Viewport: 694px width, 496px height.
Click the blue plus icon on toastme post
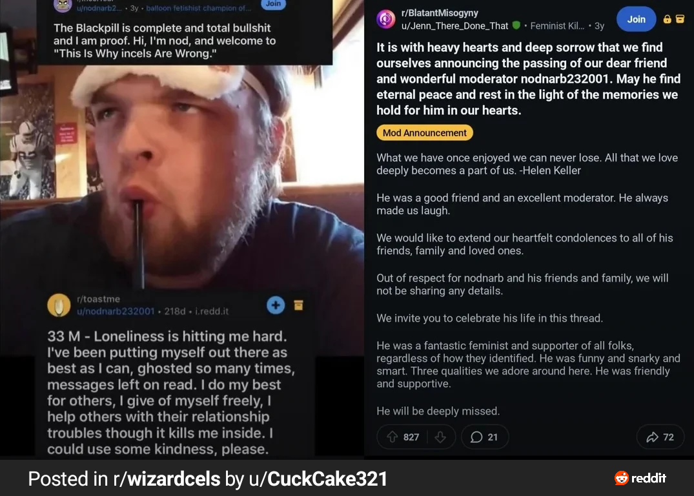[276, 305]
